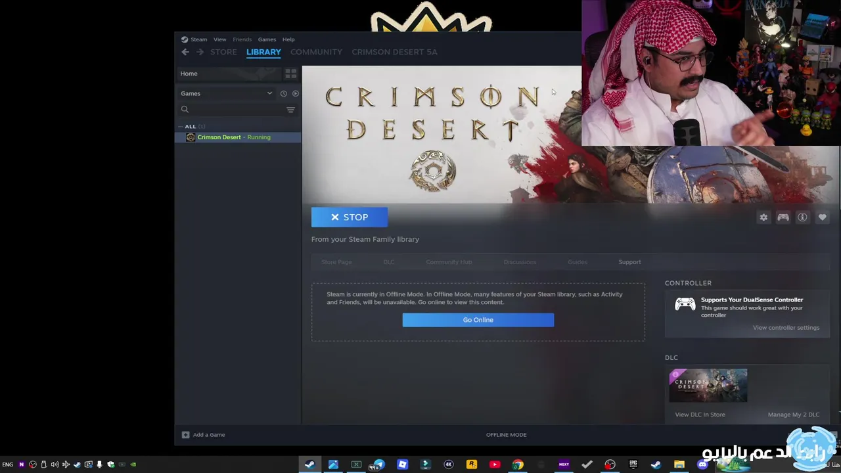Open the DLC link in game nav
This screenshot has height=473, width=841.
click(x=389, y=262)
